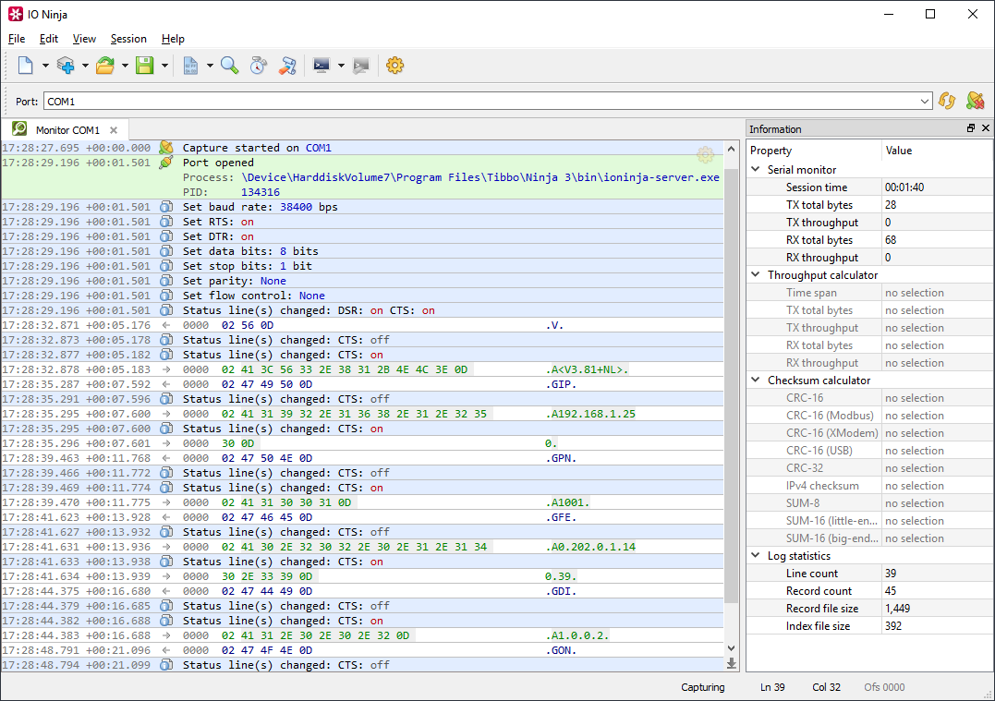Collapse the Serial monitor section
This screenshot has height=701, width=995.
coord(755,169)
